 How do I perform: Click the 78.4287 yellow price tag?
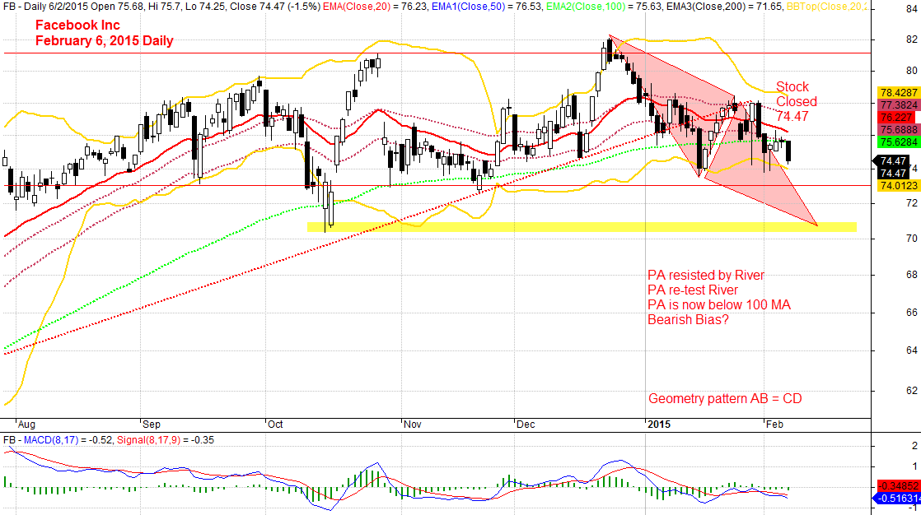coord(899,93)
